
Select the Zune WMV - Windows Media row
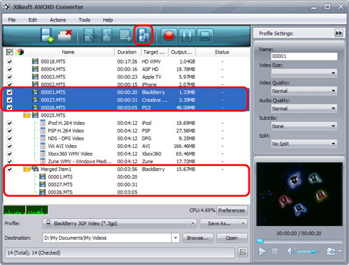pos(126,161)
